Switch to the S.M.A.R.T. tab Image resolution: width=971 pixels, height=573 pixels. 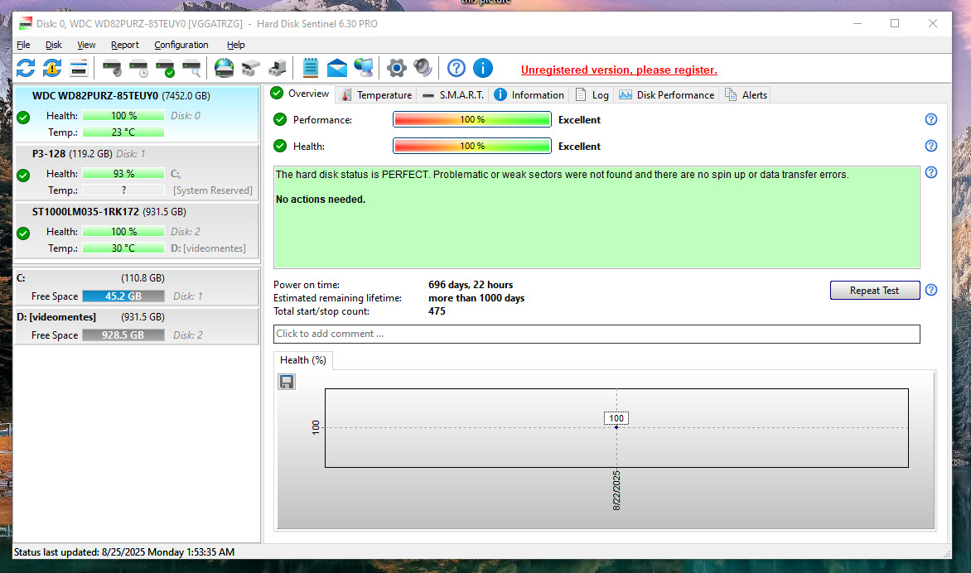point(453,94)
